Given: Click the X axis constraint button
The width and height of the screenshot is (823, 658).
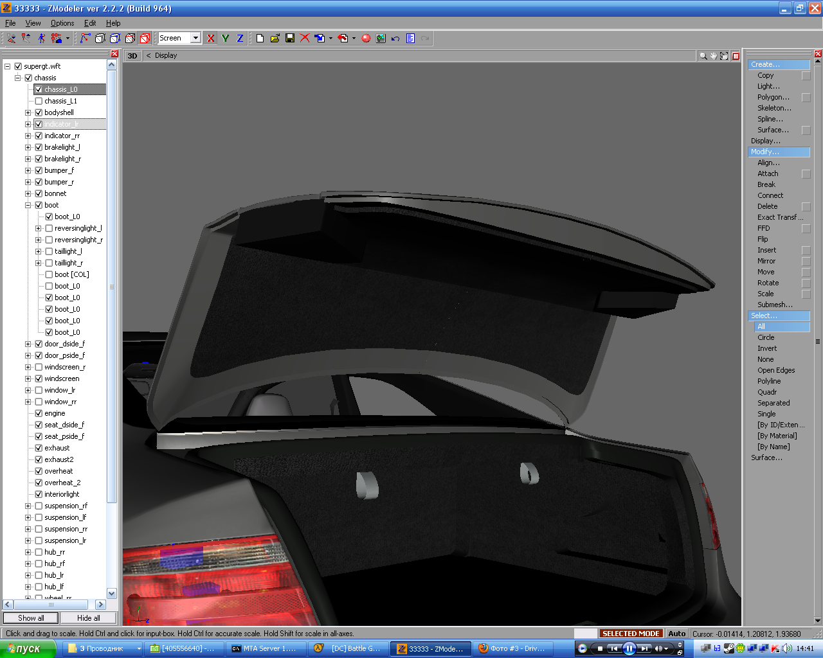Looking at the screenshot, I should (210, 39).
